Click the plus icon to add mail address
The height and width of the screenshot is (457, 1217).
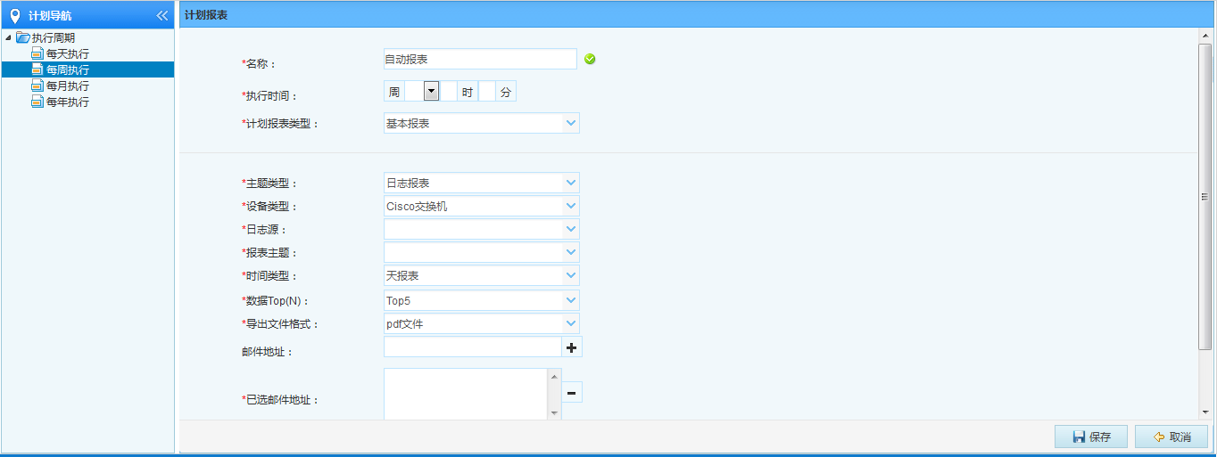point(571,347)
